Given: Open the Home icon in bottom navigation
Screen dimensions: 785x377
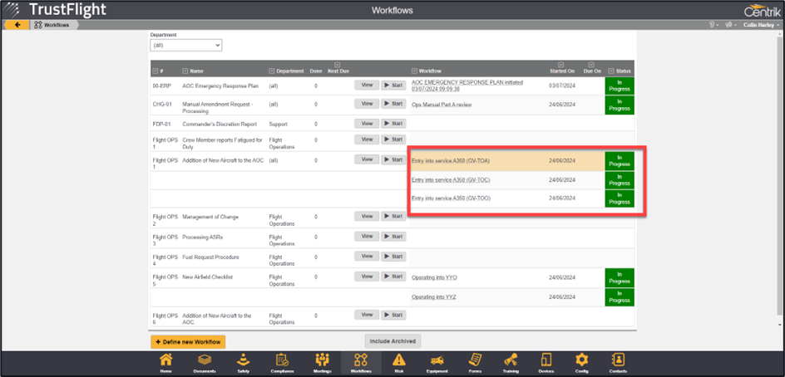Looking at the screenshot, I should click(166, 362).
